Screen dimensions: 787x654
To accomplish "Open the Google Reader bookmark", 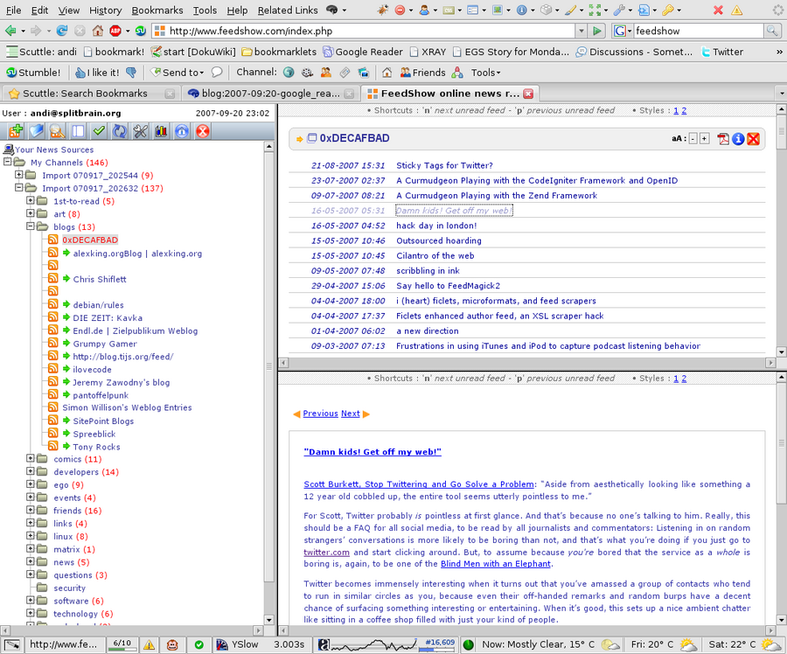I will click(363, 52).
